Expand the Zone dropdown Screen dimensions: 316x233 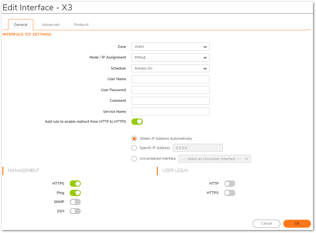click(170, 47)
